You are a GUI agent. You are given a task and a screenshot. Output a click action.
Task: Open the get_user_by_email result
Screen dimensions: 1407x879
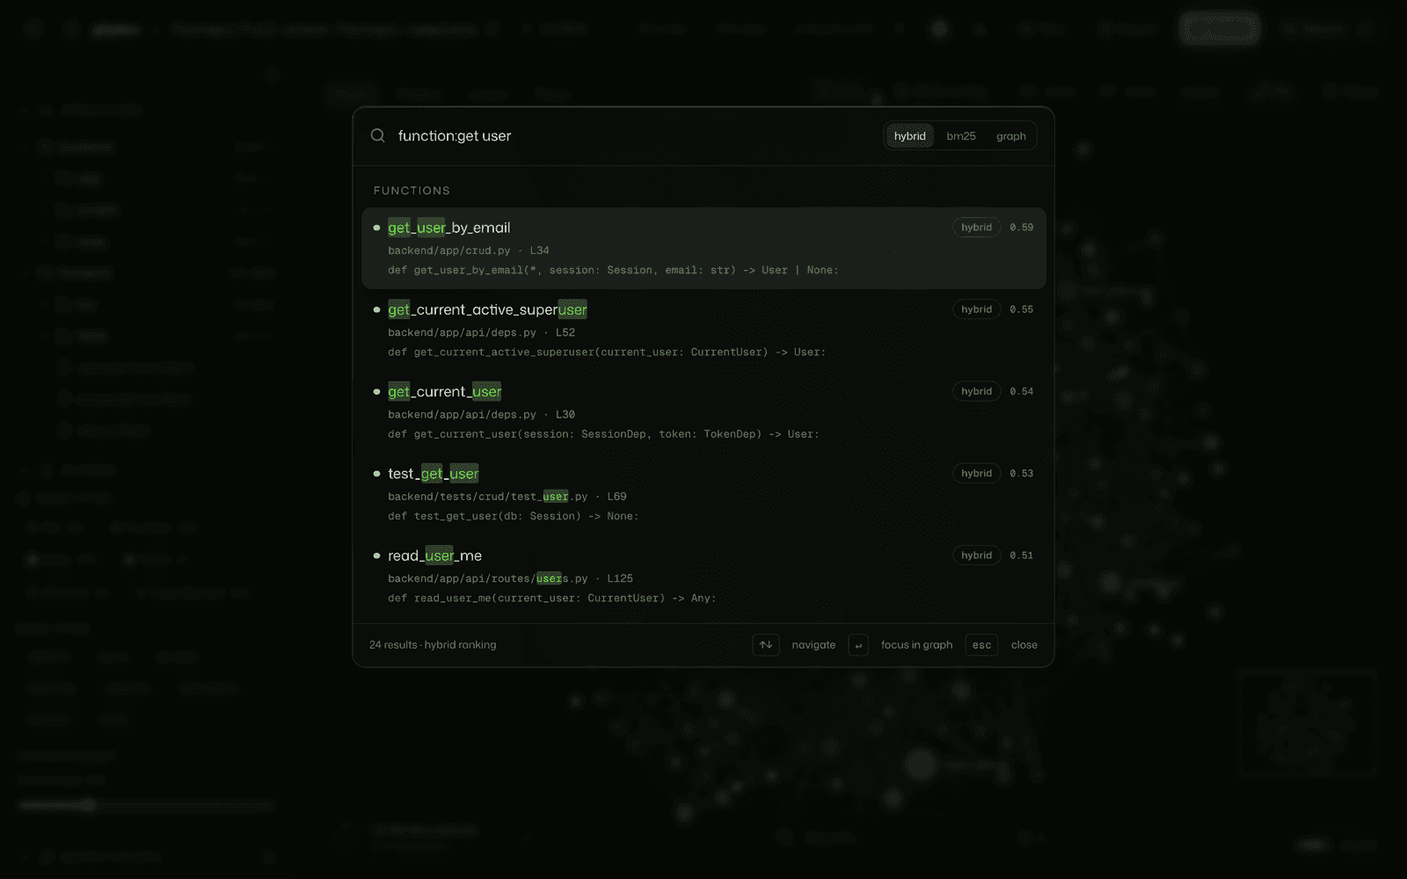(x=703, y=248)
